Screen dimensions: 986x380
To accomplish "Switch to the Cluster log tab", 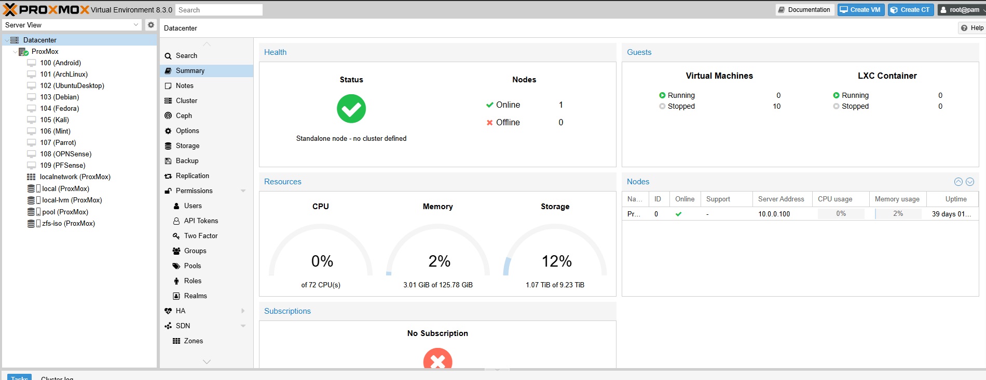I will point(57,377).
